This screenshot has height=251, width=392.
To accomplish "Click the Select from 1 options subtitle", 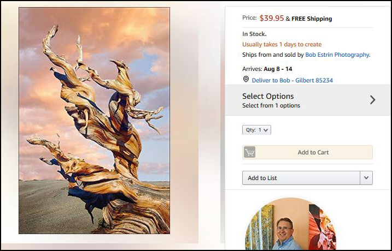I will coord(271,105).
